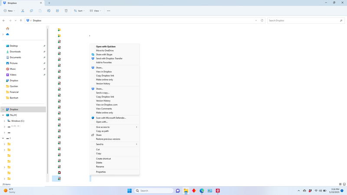Select Send with Dropbox Transfer
The width and height of the screenshot is (347, 195).
pos(109,58)
